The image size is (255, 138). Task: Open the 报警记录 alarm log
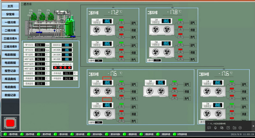pyautogui.click(x=10, y=71)
